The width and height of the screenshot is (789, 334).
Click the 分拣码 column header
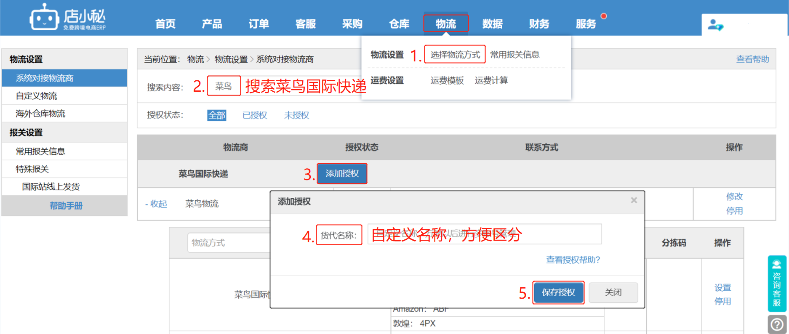coord(674,243)
